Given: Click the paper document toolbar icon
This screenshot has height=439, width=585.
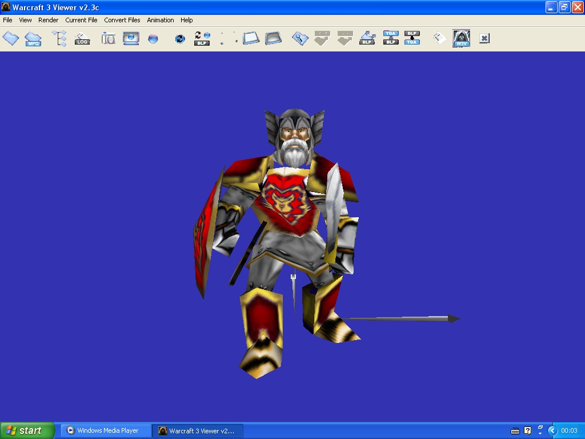Looking at the screenshot, I should click(439, 38).
